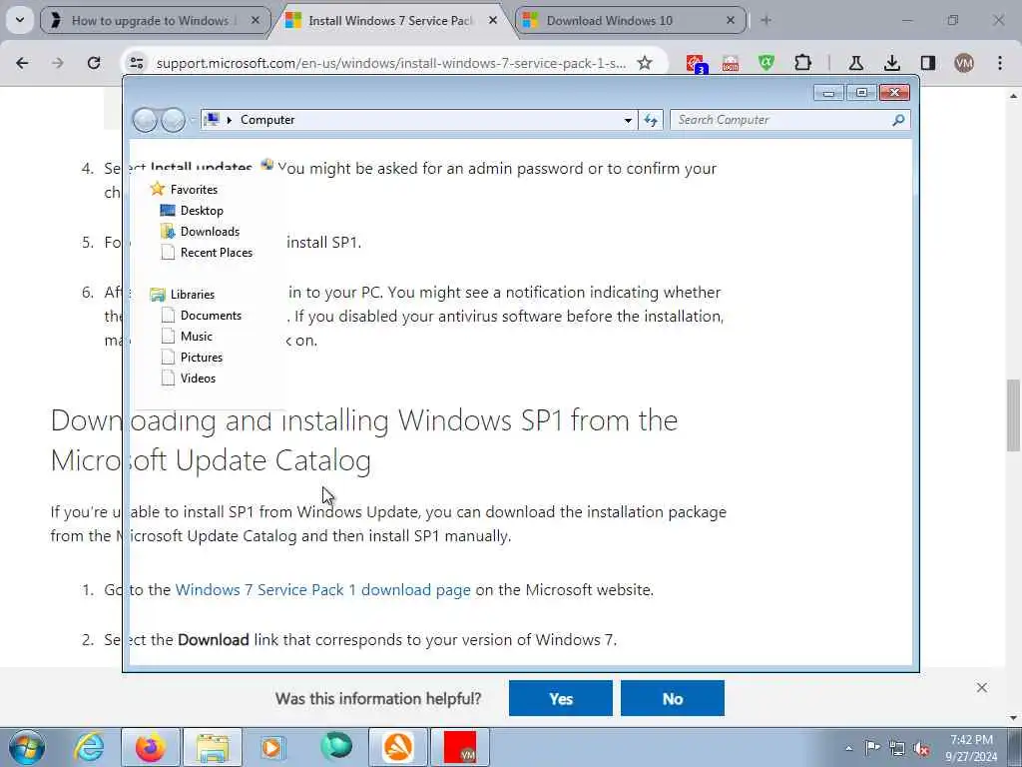This screenshot has width=1022, height=767.
Task: Open Windows Media Player from taskbar
Action: coord(273,747)
